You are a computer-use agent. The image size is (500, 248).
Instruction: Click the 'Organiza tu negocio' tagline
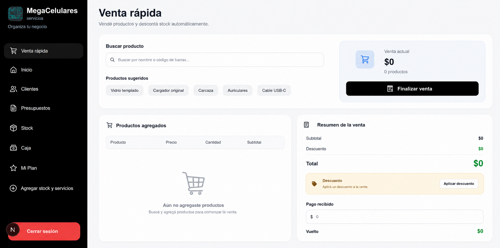point(27,27)
